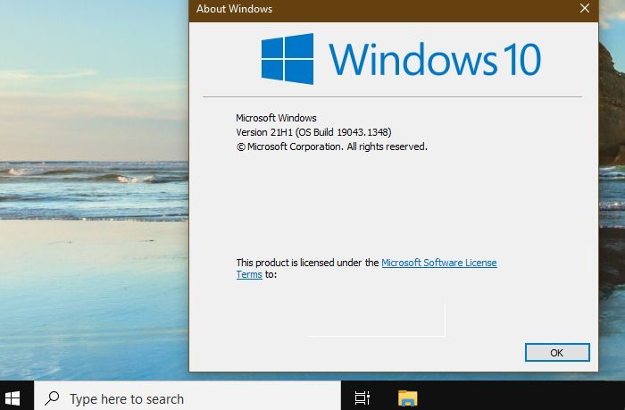The image size is (625, 410).
Task: Open the Windows Start menu
Action: [x=12, y=398]
